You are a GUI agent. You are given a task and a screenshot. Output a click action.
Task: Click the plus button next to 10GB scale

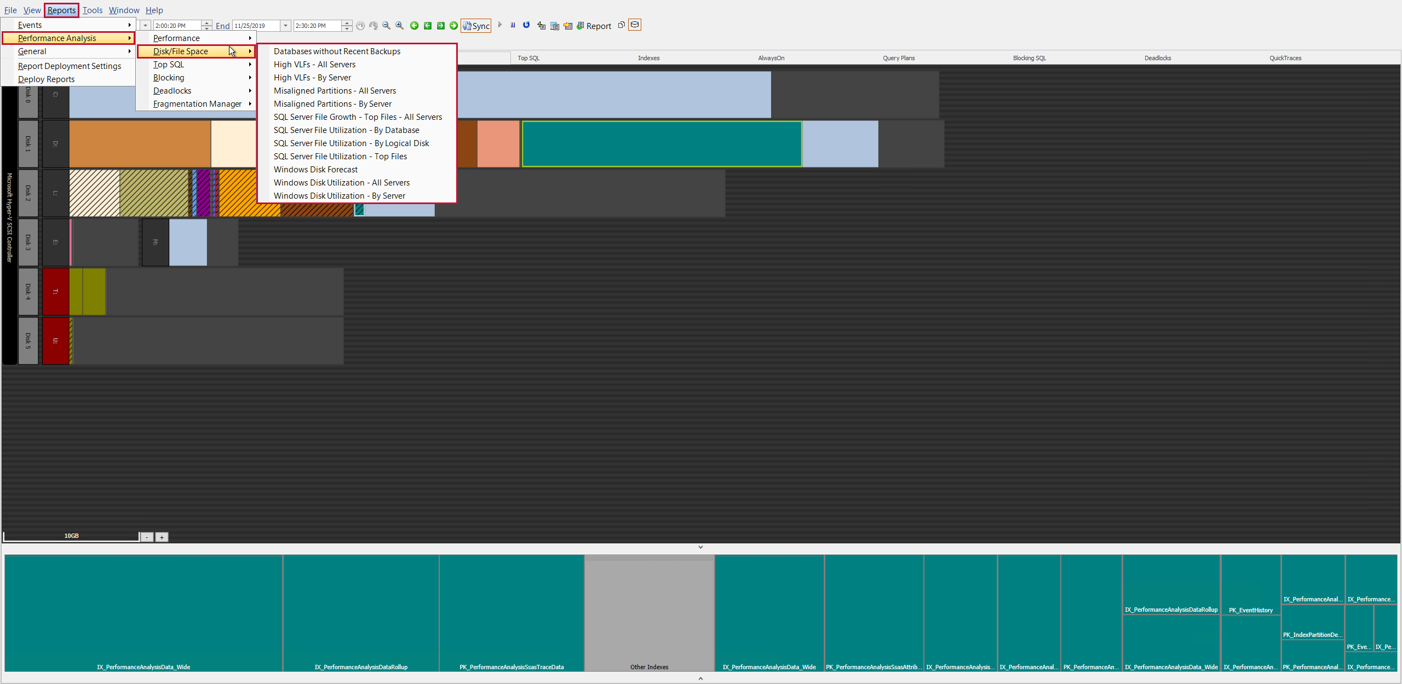pos(162,537)
